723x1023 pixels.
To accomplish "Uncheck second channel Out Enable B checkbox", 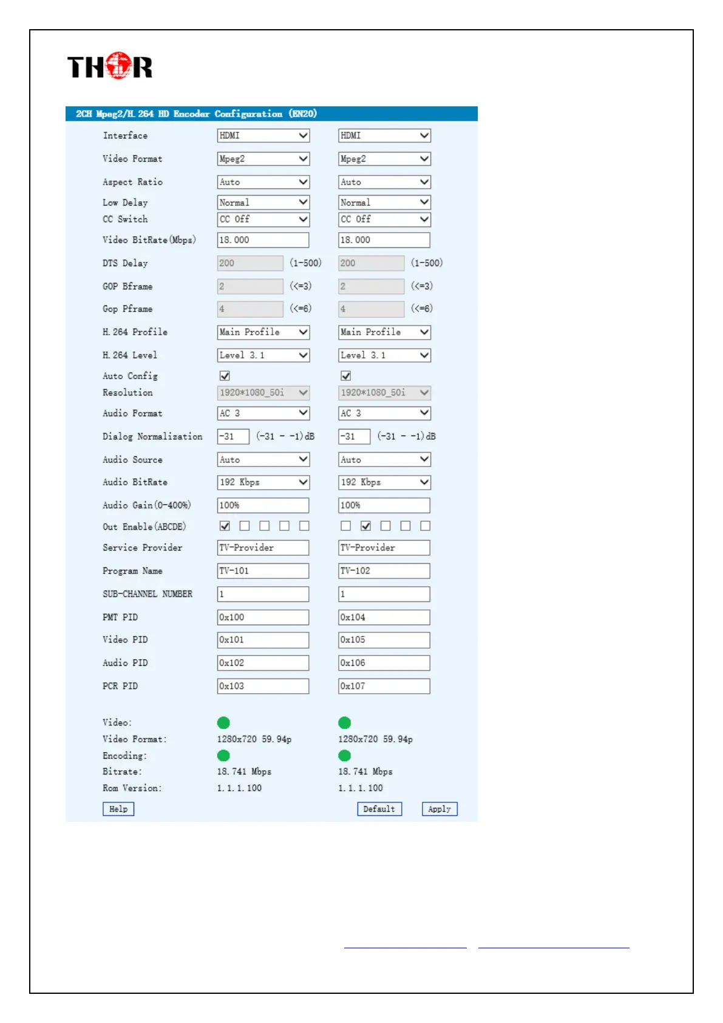I will 365,526.
